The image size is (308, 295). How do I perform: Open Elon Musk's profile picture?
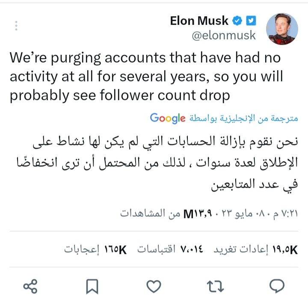pos(281,28)
